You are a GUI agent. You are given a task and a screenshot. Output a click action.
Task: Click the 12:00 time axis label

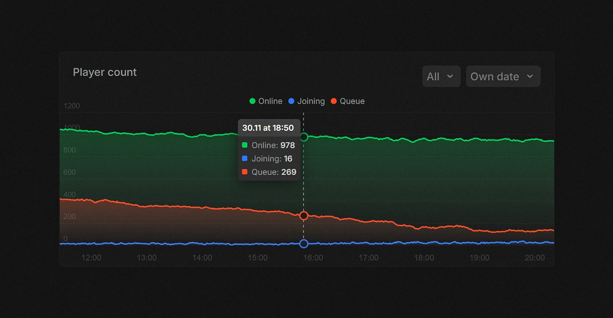pyautogui.click(x=91, y=258)
